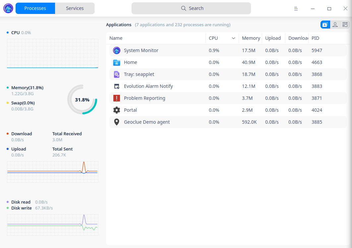Switch to the Processes tab

coord(35,8)
